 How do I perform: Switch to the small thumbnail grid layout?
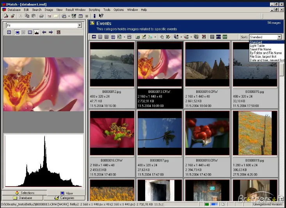pyautogui.click(x=100, y=37)
